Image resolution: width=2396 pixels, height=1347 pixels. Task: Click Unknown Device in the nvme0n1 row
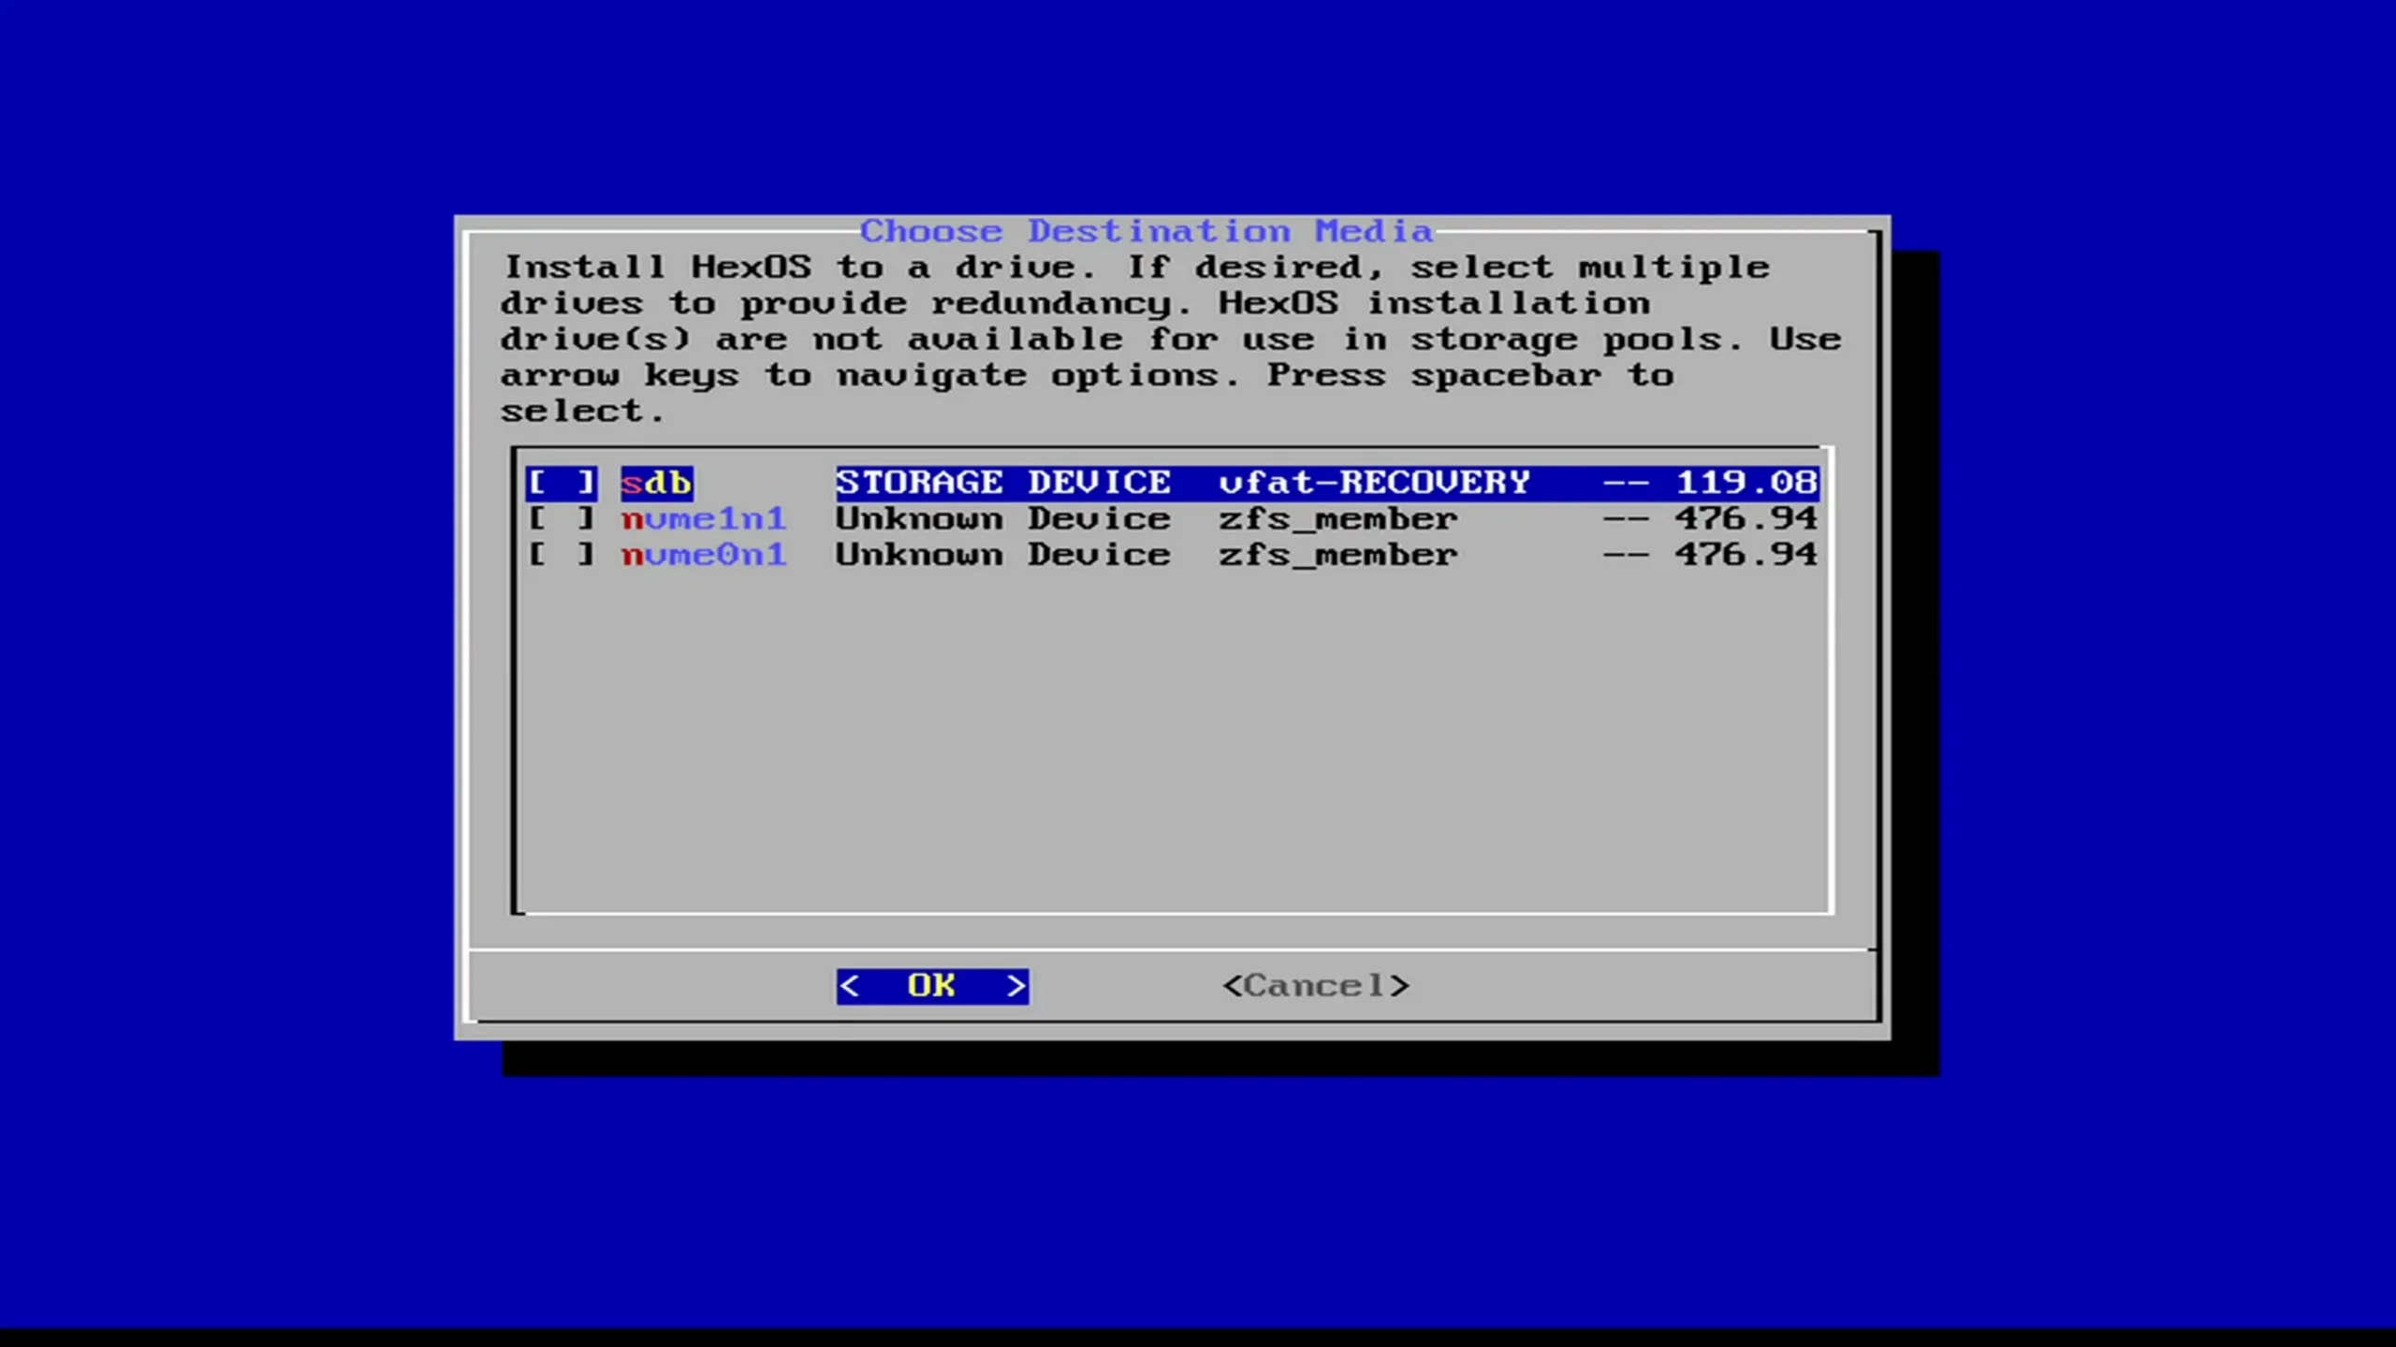click(1003, 555)
